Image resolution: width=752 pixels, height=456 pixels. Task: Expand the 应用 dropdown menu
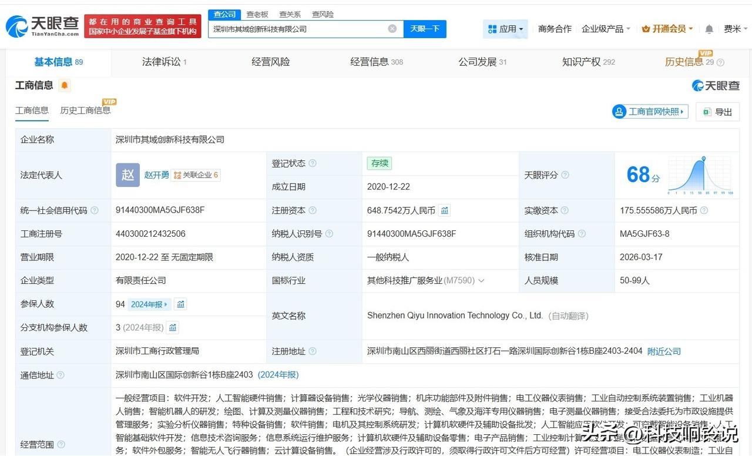coord(505,29)
